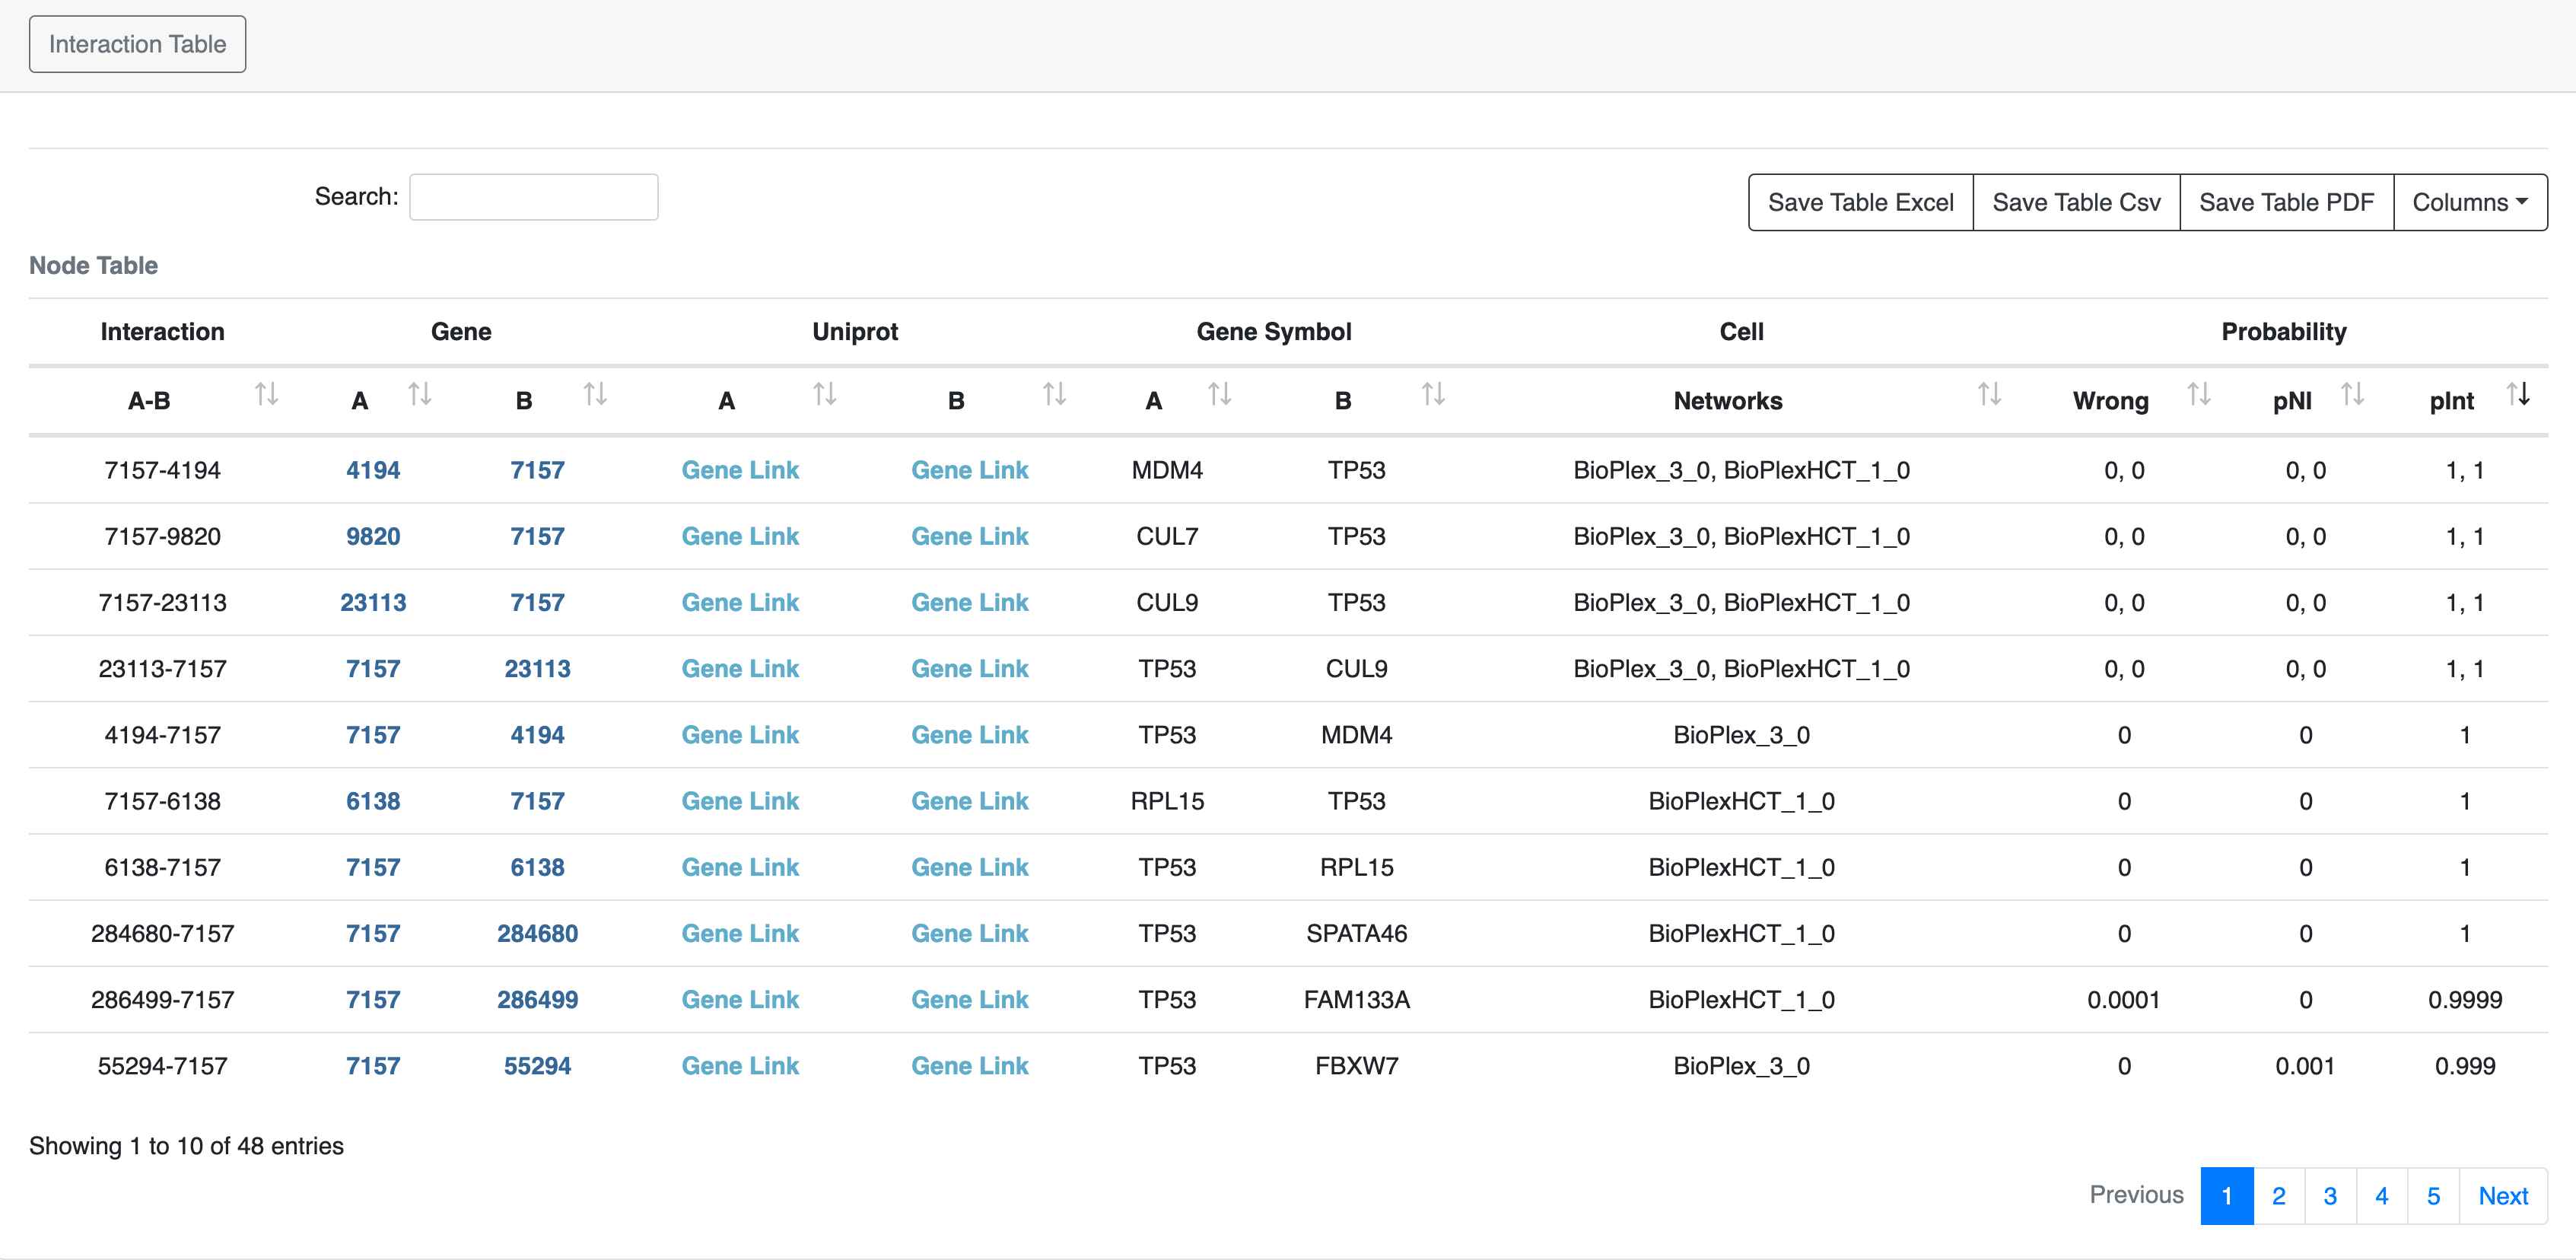Sort by Uniprot B column arrows

click(1054, 395)
